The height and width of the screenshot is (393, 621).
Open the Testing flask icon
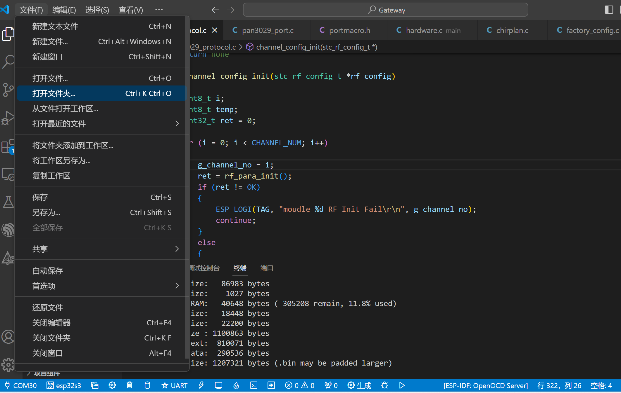[8, 202]
